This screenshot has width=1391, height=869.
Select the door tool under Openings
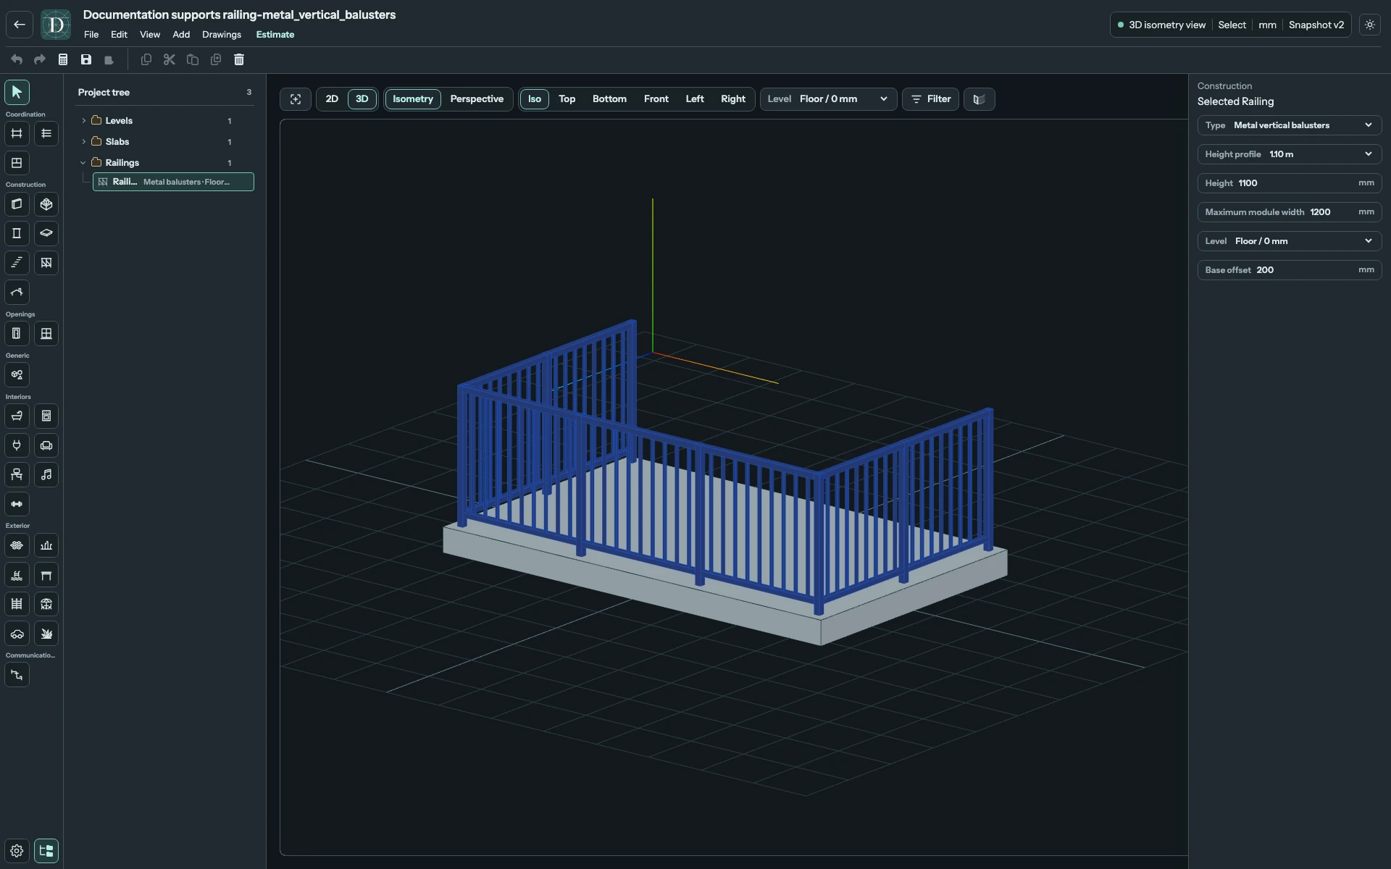point(17,334)
